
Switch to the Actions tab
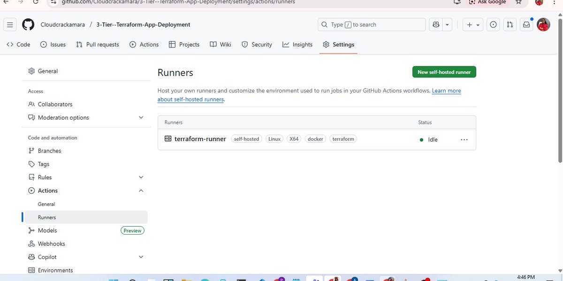[x=144, y=44]
